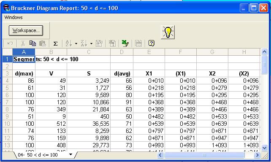
Task: Click the vertical scrollbar up arrow
Action: [264, 51]
